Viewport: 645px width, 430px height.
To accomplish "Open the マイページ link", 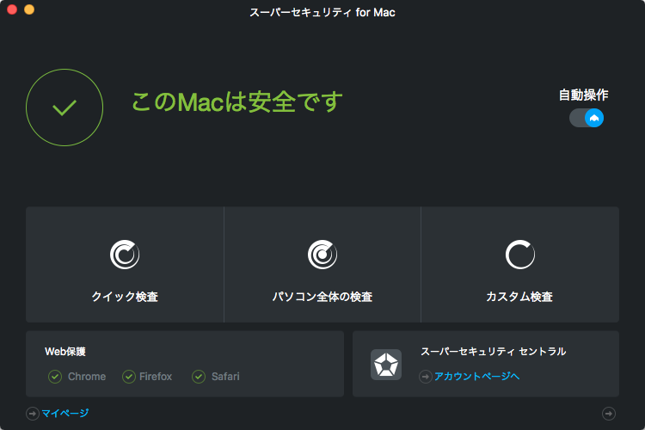I will 65,413.
